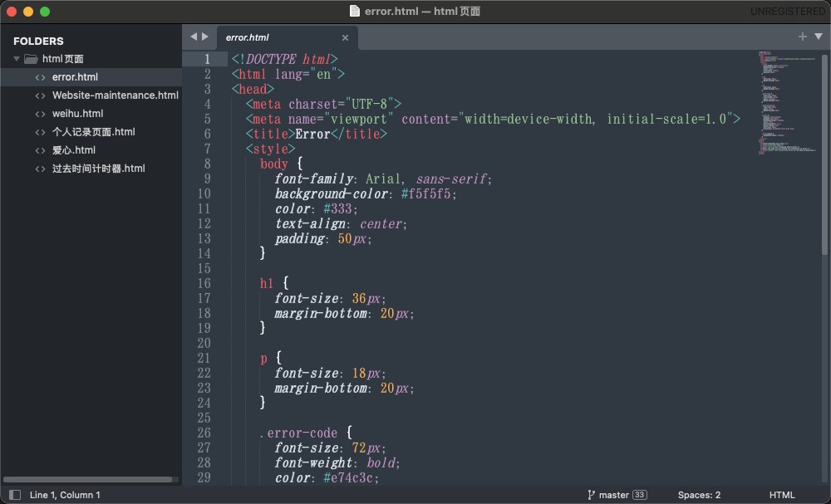Add a new tab with the plus icon
Screen dimensions: 831x504
point(802,37)
